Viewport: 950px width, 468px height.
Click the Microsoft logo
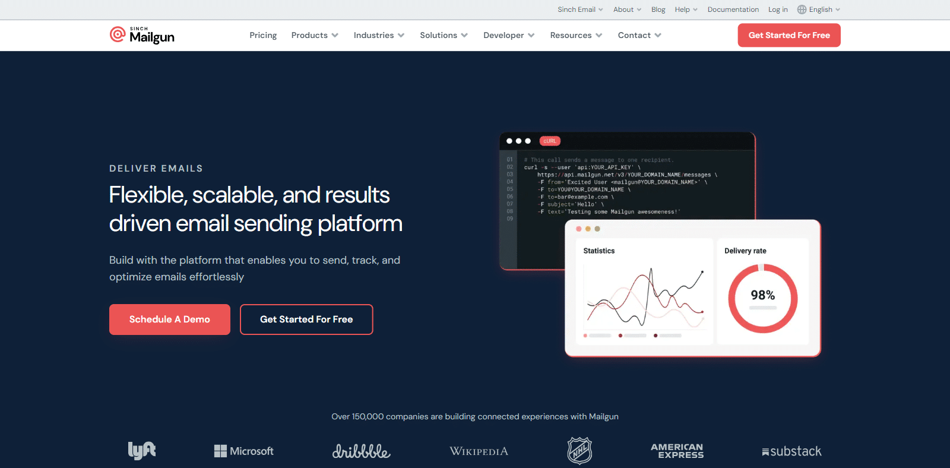click(243, 451)
